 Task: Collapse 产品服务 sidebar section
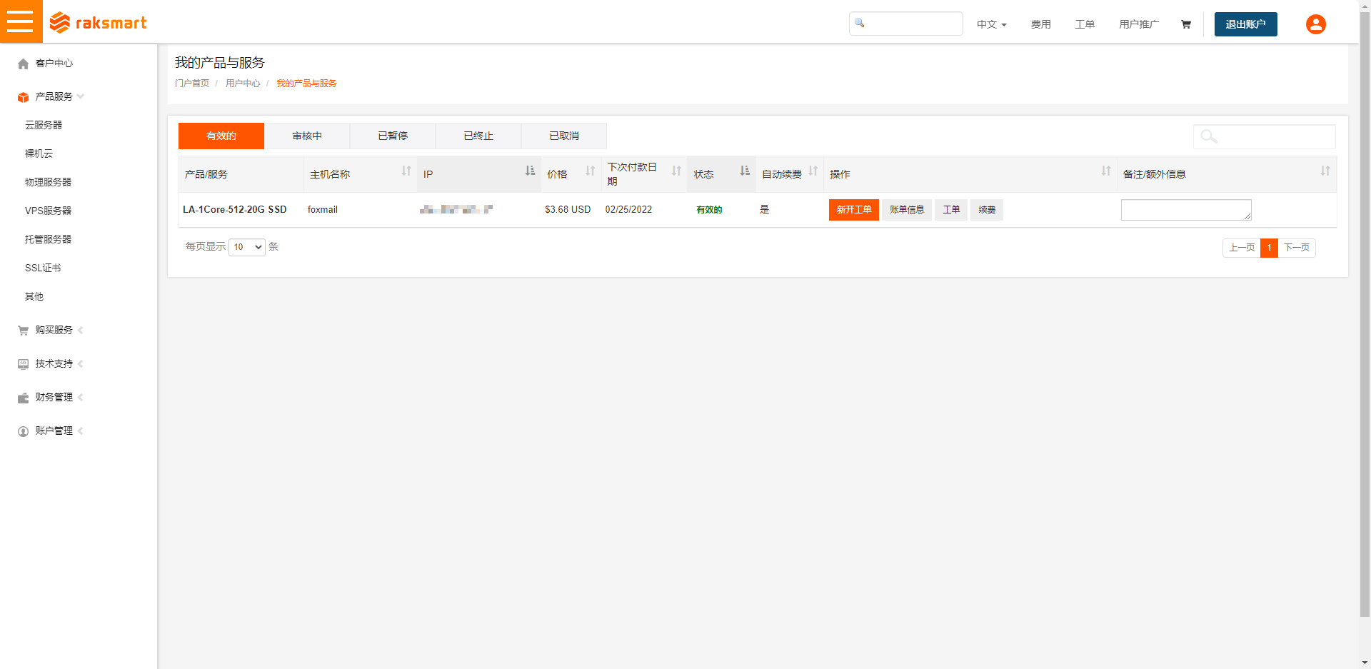(54, 96)
